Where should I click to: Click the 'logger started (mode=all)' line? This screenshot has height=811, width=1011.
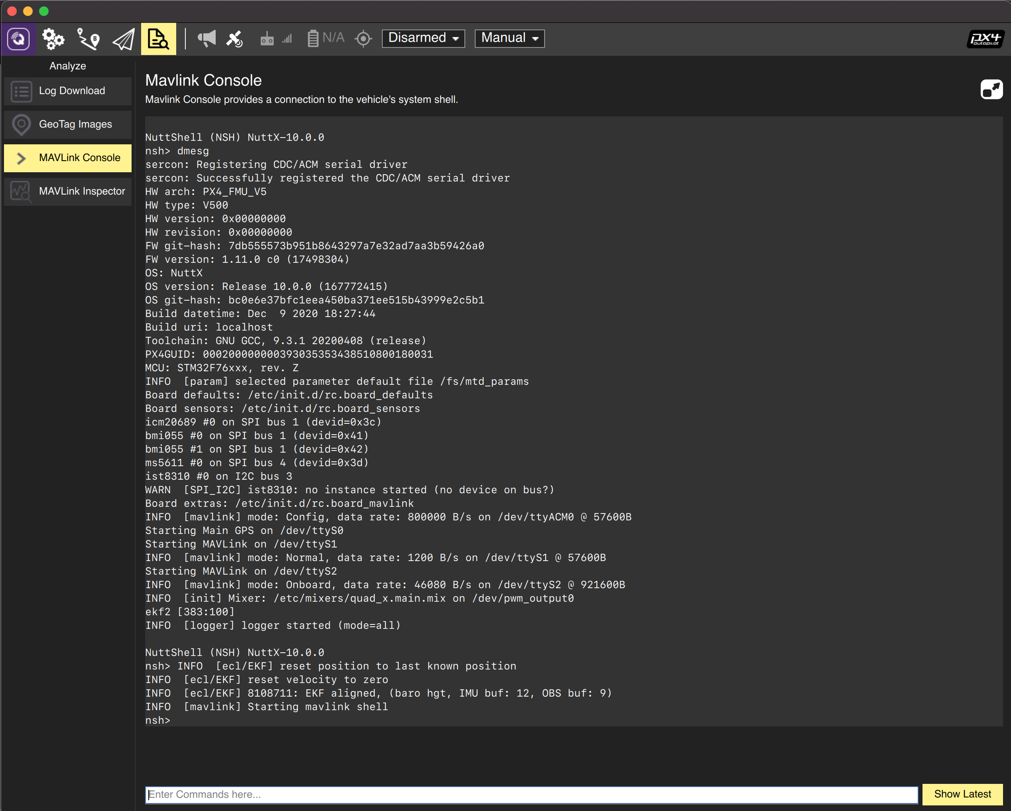click(273, 625)
